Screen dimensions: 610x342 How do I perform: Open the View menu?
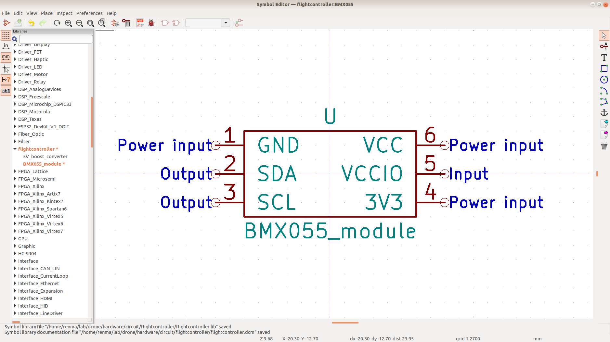pyautogui.click(x=32, y=13)
